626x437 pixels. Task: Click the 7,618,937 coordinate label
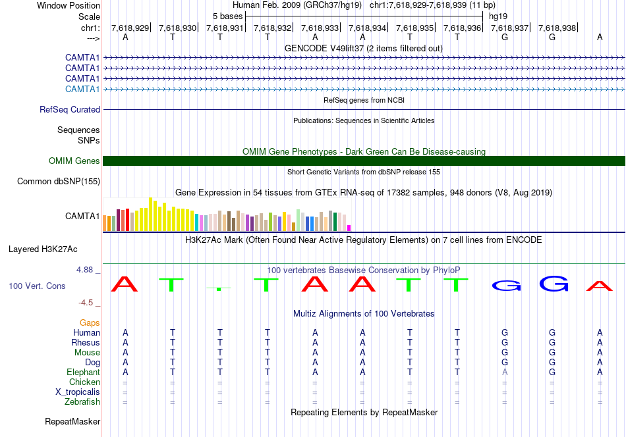(x=509, y=28)
